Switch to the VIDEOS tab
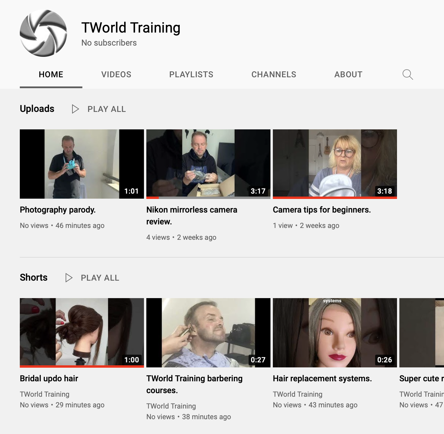The image size is (444, 434). (116, 74)
